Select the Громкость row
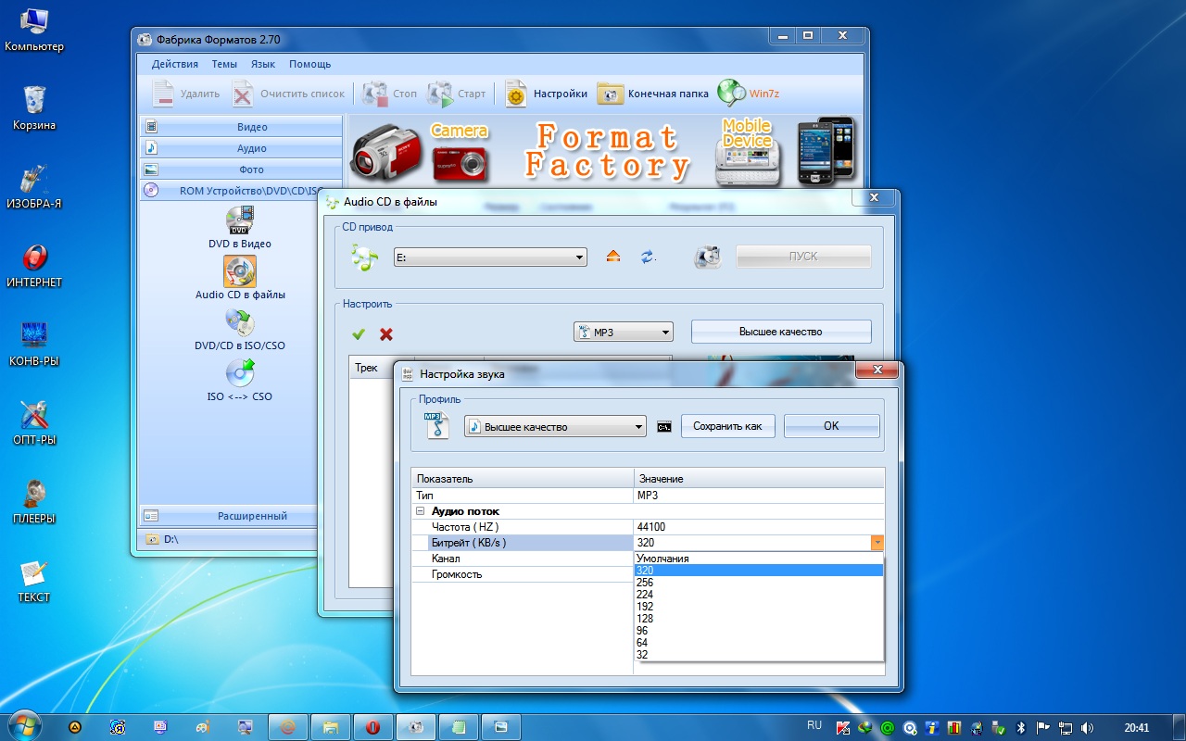The image size is (1186, 741). [523, 574]
